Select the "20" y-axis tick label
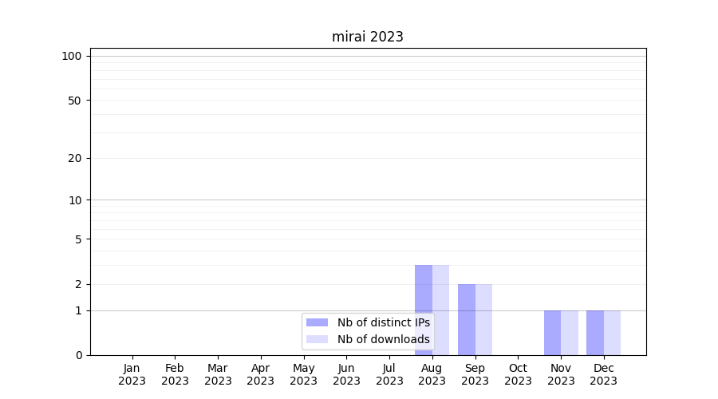The width and height of the screenshot is (718, 399). click(x=75, y=158)
